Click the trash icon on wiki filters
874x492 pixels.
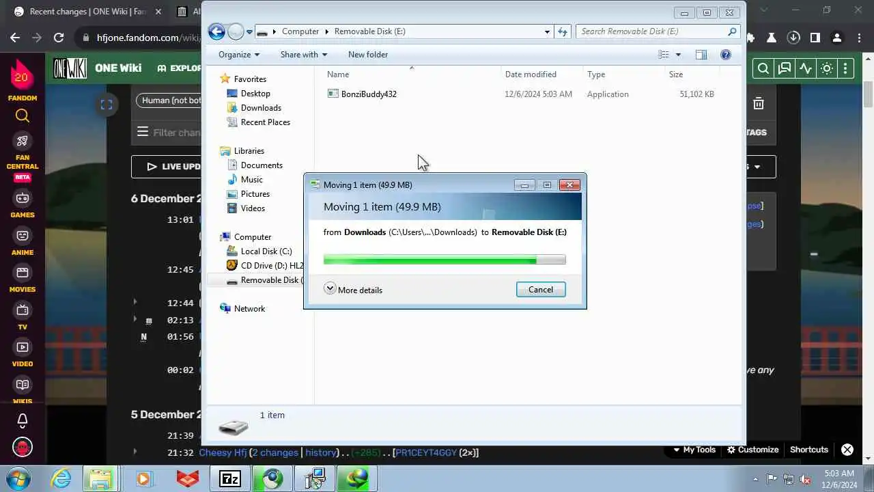coord(759,104)
